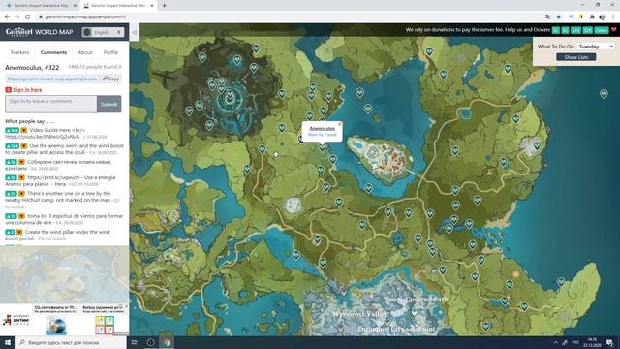Upvote the prnt.sc link comment
Image resolution: width=620 pixels, height=349 pixels.
pyautogui.click(x=11, y=177)
